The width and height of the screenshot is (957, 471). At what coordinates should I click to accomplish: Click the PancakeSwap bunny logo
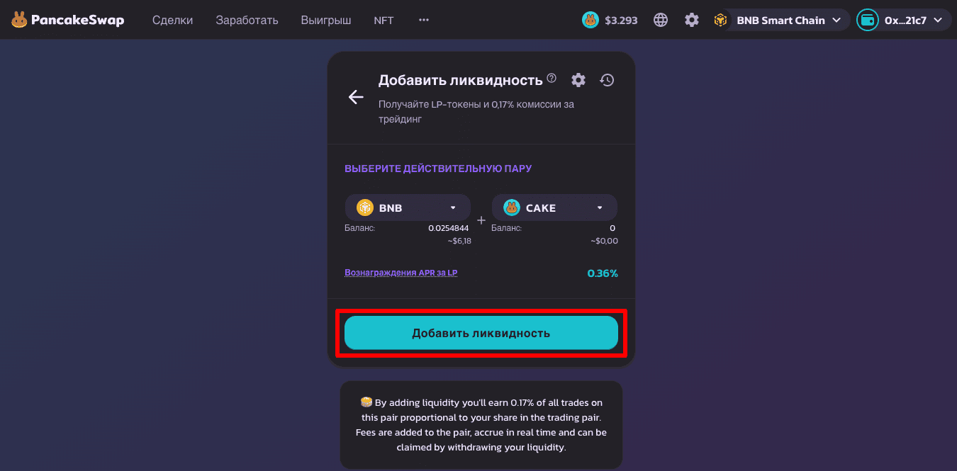[x=19, y=20]
